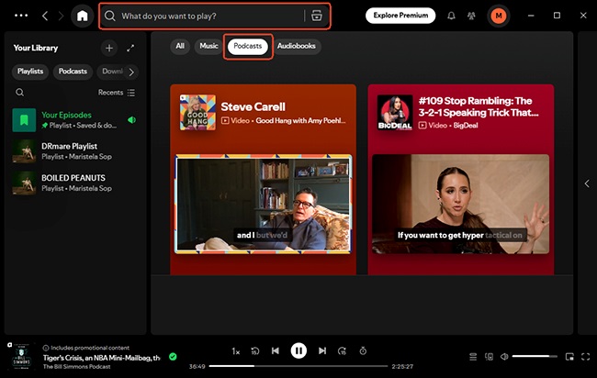Image resolution: width=597 pixels, height=378 pixels.
Task: Open the notifications bell
Action: (451, 16)
